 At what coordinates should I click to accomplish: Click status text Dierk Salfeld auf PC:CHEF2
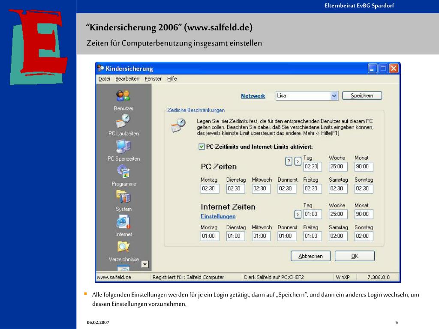274,277
